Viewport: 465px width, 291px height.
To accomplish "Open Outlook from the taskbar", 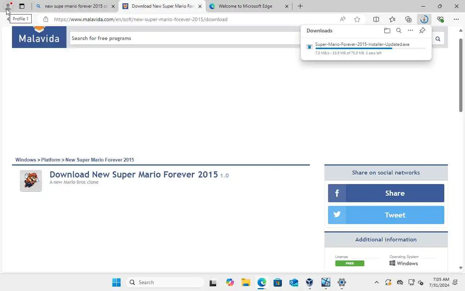I will [x=294, y=282].
